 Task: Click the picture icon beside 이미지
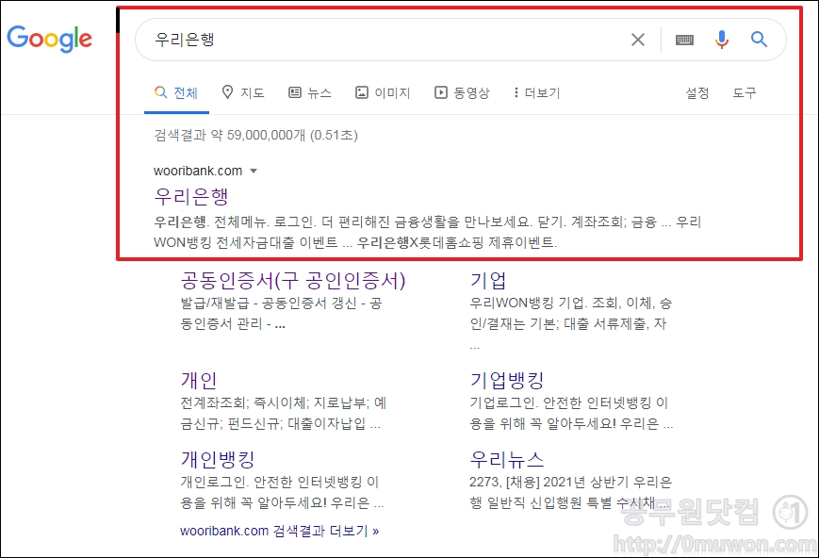pos(362,92)
